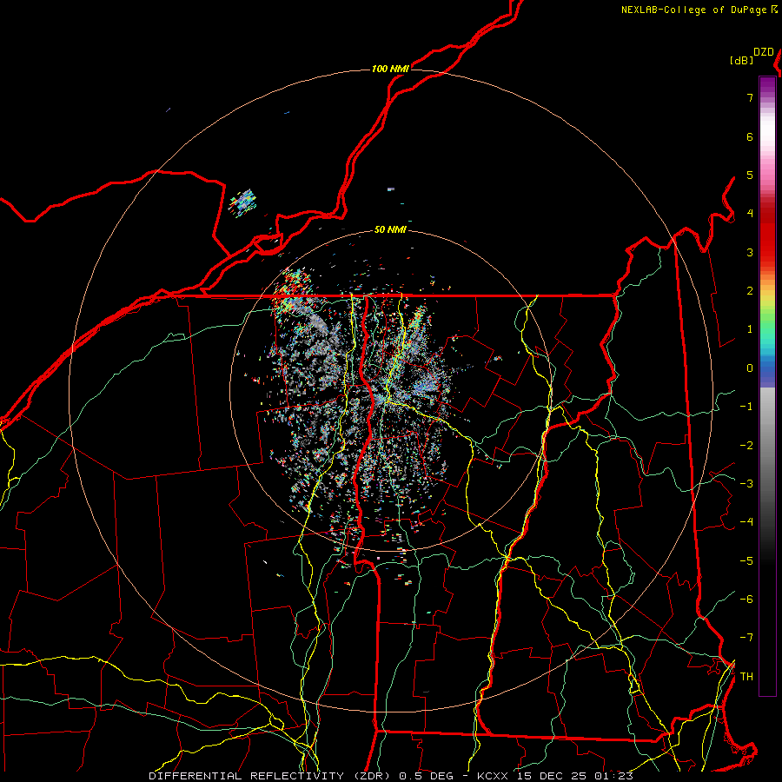Click the 50 NMI range ring label
Viewport: 782px width, 782px height.
tap(390, 229)
